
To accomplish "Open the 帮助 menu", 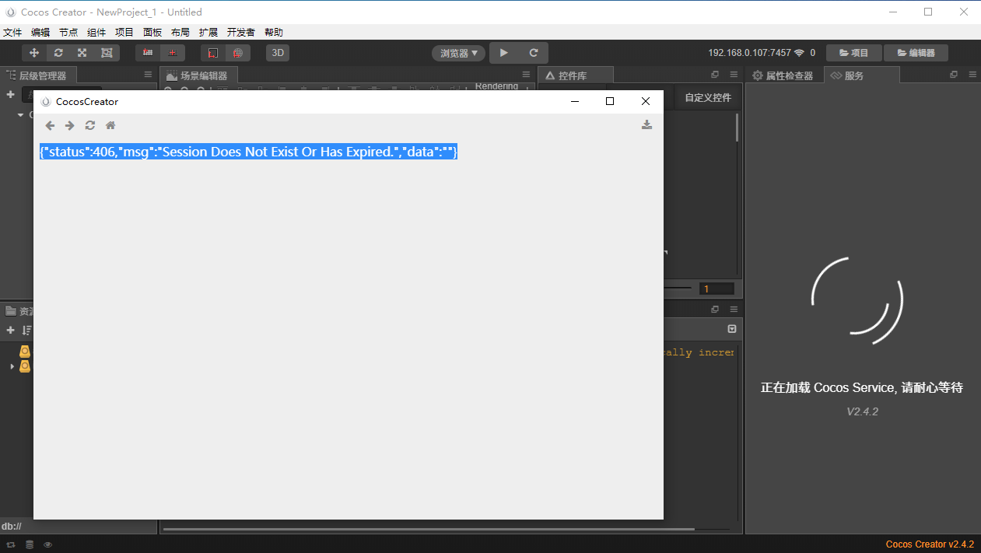I will [274, 32].
